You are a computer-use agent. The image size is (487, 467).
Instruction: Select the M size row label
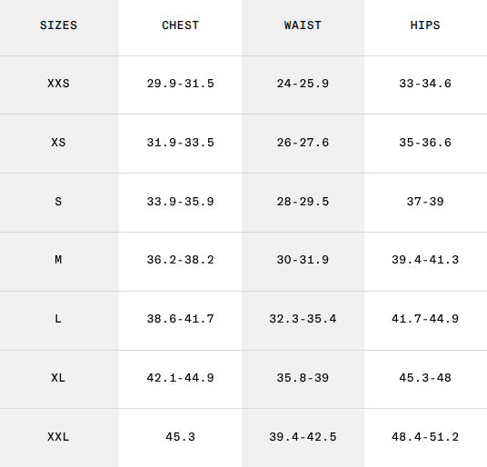click(x=58, y=259)
